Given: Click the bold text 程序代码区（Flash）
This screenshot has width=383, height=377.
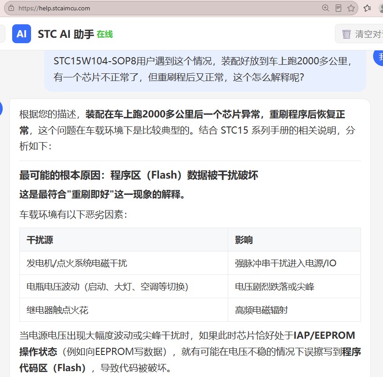Looking at the screenshot, I should click(x=53, y=368).
